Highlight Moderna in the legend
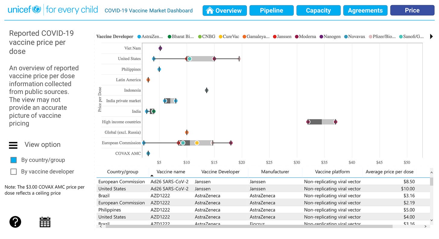439x239 pixels. pos(305,36)
